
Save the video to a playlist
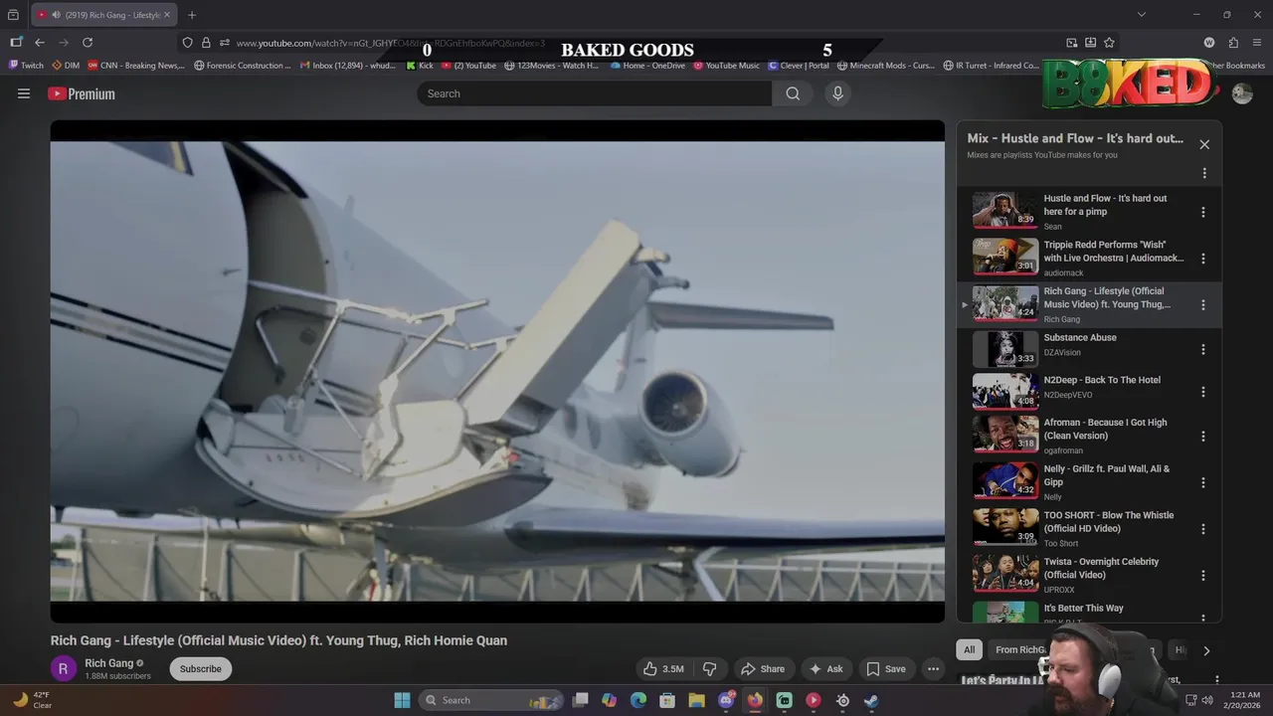click(885, 669)
